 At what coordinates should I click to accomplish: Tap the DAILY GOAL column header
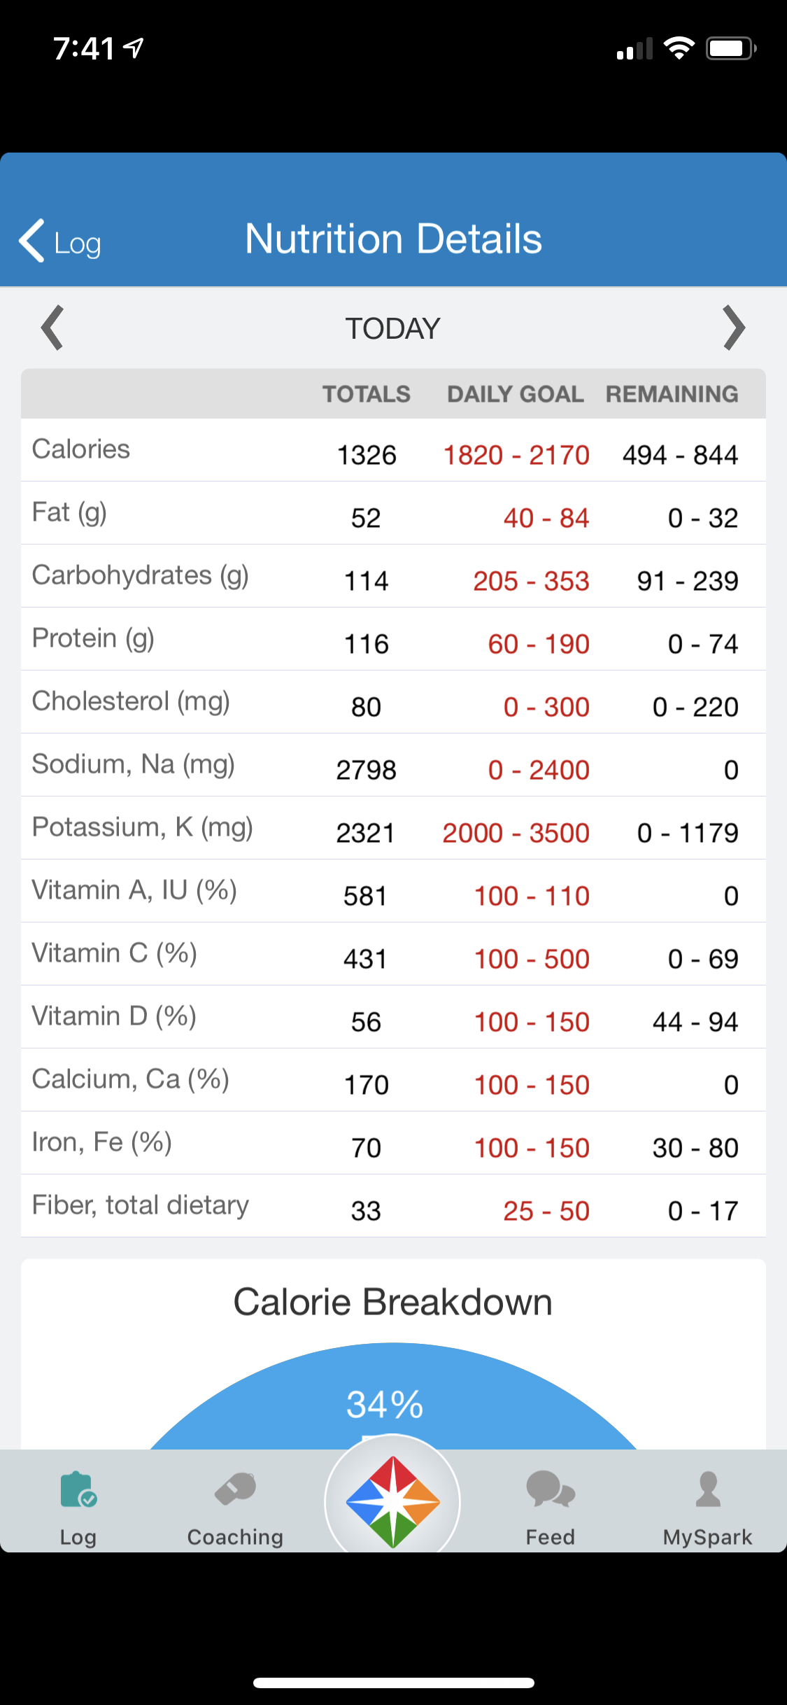[x=516, y=394]
